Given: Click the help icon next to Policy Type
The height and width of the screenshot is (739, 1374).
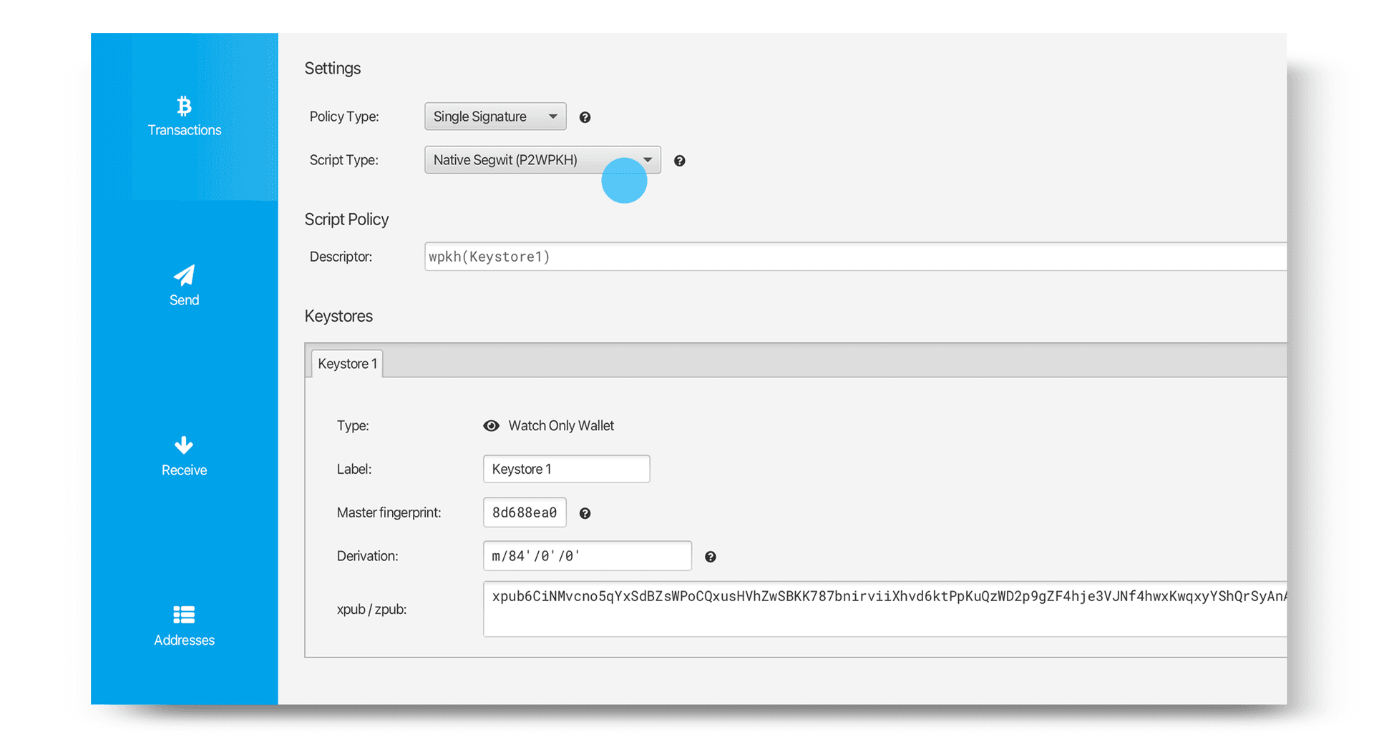Looking at the screenshot, I should click(585, 117).
